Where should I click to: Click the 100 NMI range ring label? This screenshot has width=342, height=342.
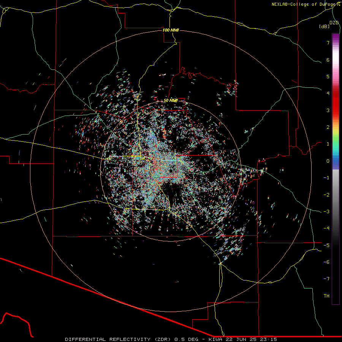[x=171, y=30]
